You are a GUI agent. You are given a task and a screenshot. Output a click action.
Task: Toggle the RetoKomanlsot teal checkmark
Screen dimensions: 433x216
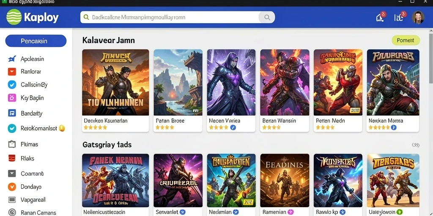[x=12, y=128]
